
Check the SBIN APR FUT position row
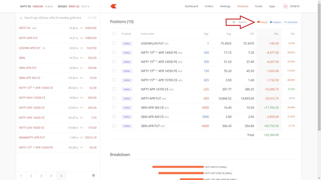114,126
